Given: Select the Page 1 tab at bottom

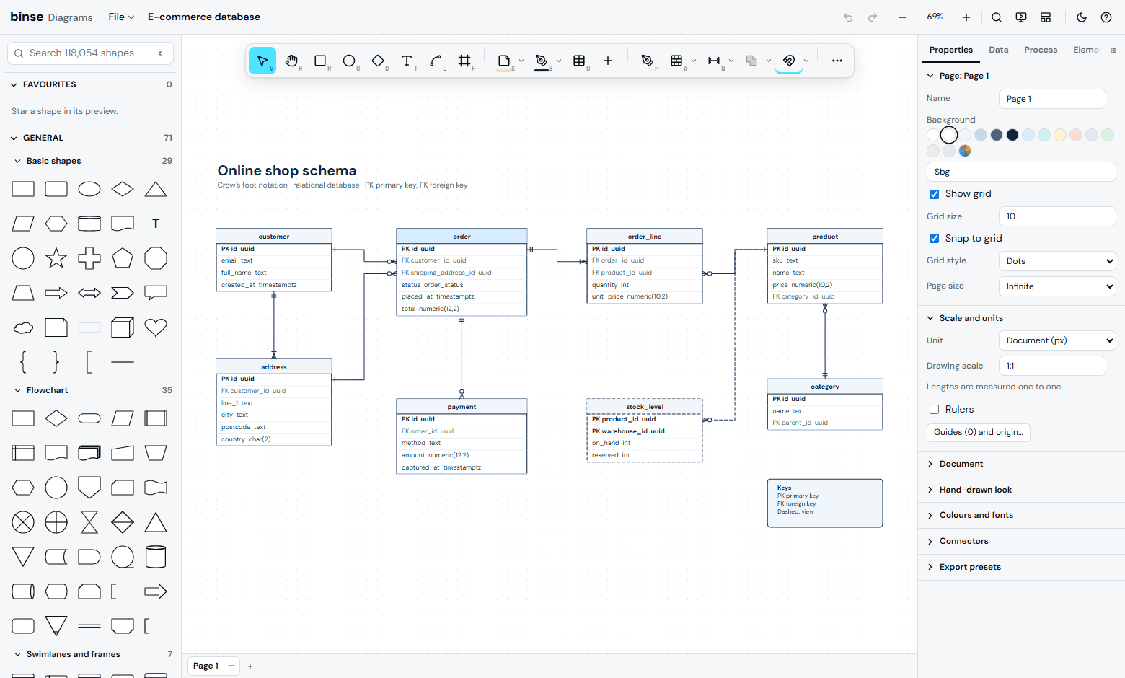Looking at the screenshot, I should click(x=206, y=666).
